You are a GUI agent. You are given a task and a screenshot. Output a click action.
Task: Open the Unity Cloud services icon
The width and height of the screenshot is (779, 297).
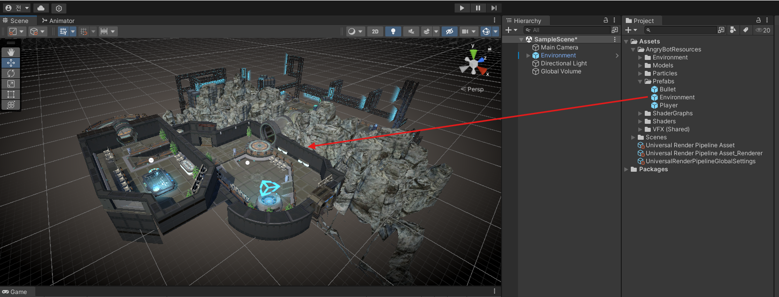[41, 8]
